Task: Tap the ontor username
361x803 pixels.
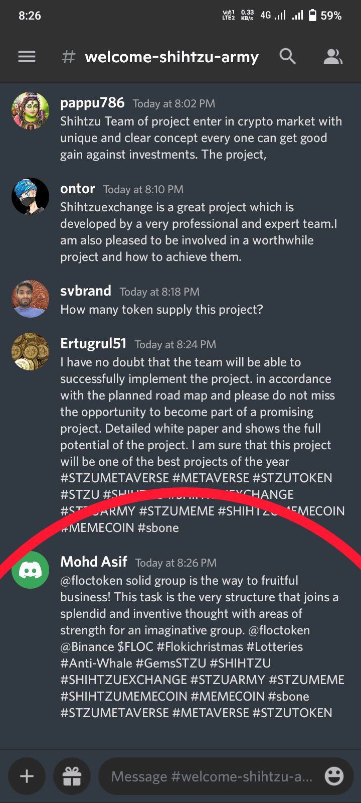Action: pos(78,189)
